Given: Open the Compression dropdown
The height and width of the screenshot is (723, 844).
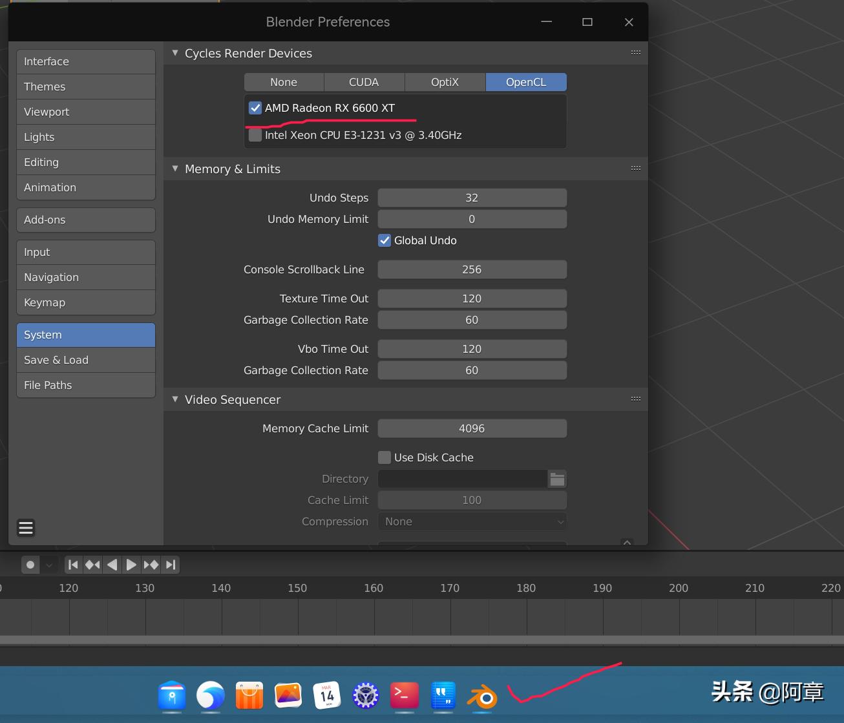Looking at the screenshot, I should (x=472, y=521).
